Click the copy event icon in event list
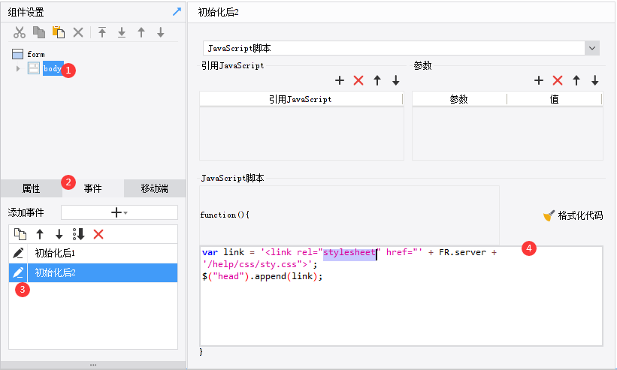617x370 pixels. pos(20,234)
